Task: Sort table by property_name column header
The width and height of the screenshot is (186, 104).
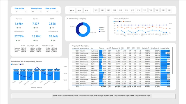Action: point(84,48)
